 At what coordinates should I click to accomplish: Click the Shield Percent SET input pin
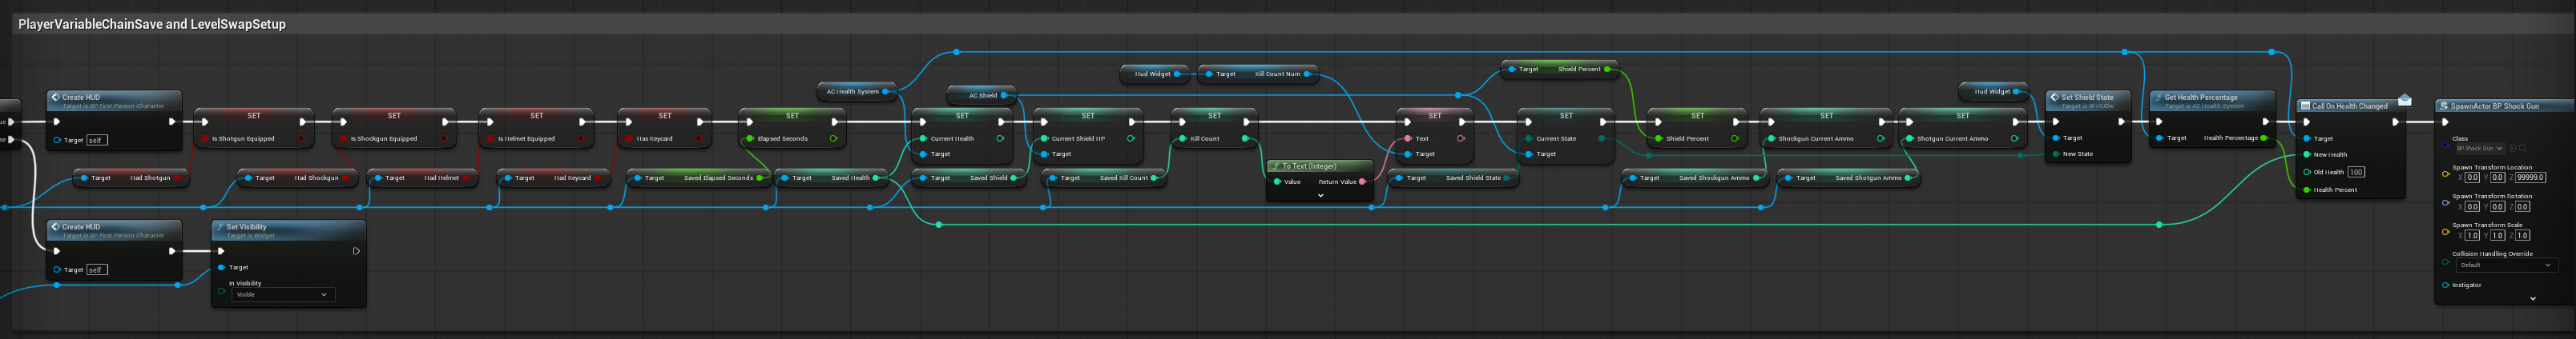(x=1658, y=138)
